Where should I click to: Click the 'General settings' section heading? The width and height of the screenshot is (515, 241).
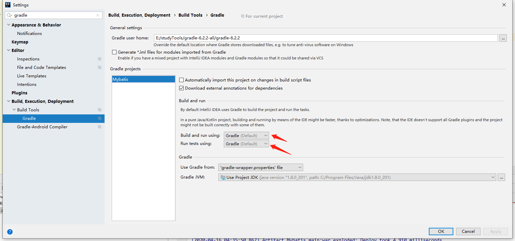[126, 28]
